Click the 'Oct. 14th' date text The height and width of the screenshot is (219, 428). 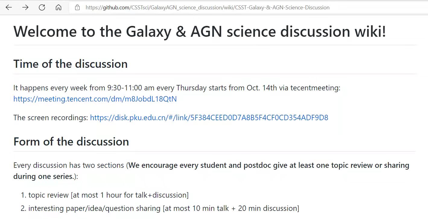pyautogui.click(x=262, y=88)
